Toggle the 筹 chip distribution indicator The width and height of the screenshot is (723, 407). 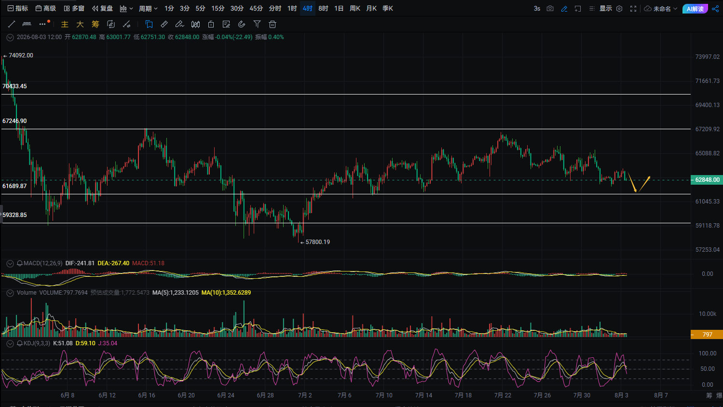point(95,24)
